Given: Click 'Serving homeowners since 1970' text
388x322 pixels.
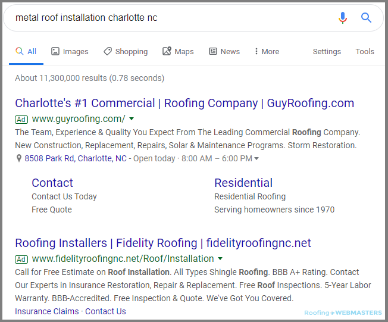Looking at the screenshot, I should pyautogui.click(x=274, y=210).
